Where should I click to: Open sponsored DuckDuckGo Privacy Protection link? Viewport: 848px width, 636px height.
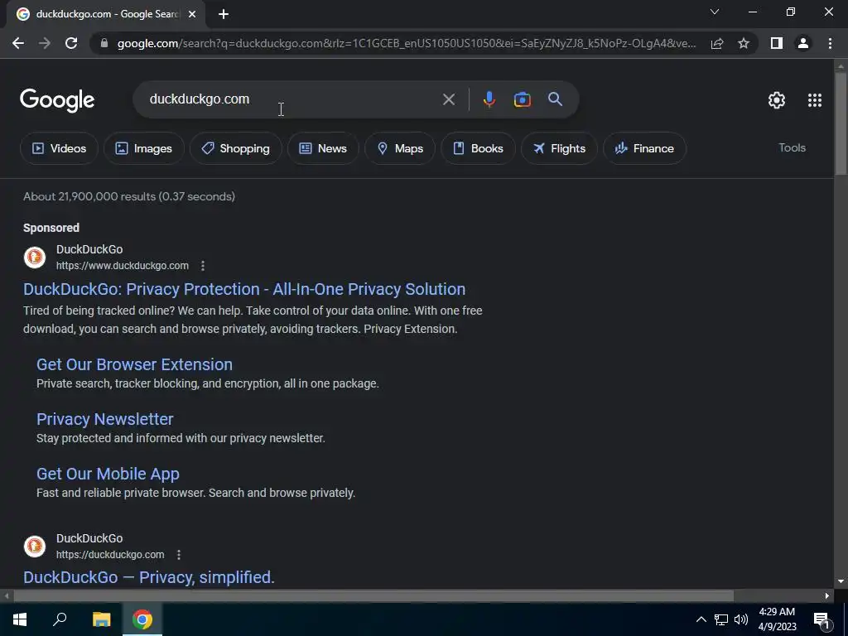[244, 289]
